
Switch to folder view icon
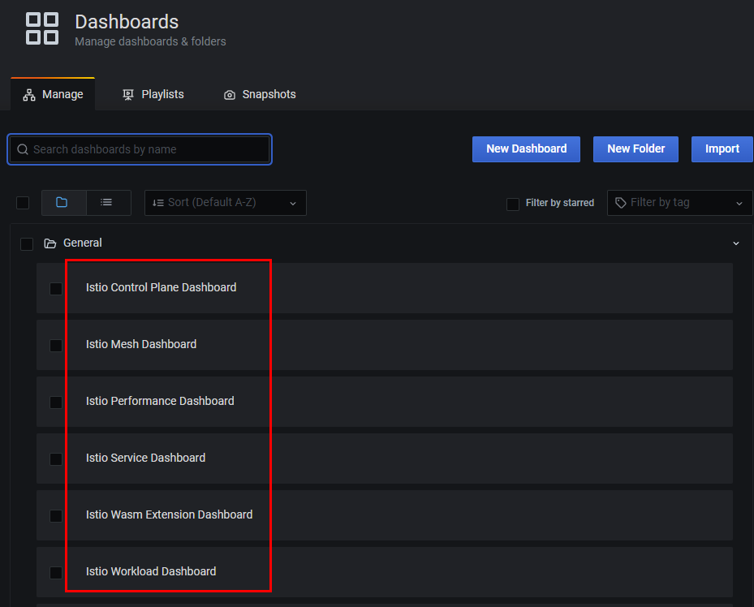pyautogui.click(x=62, y=202)
